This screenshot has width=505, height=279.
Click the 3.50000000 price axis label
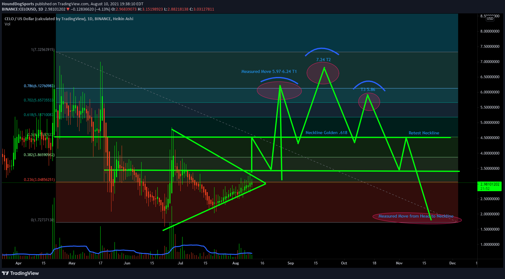[490, 169]
